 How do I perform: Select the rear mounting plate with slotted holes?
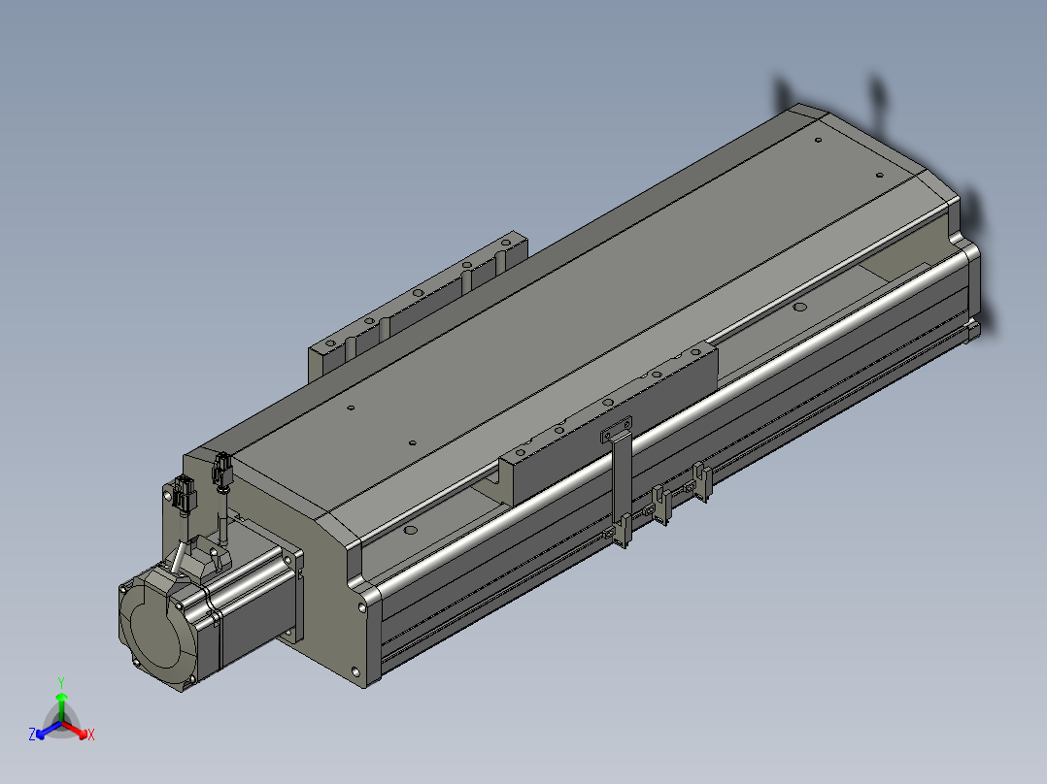pyautogui.click(x=418, y=307)
